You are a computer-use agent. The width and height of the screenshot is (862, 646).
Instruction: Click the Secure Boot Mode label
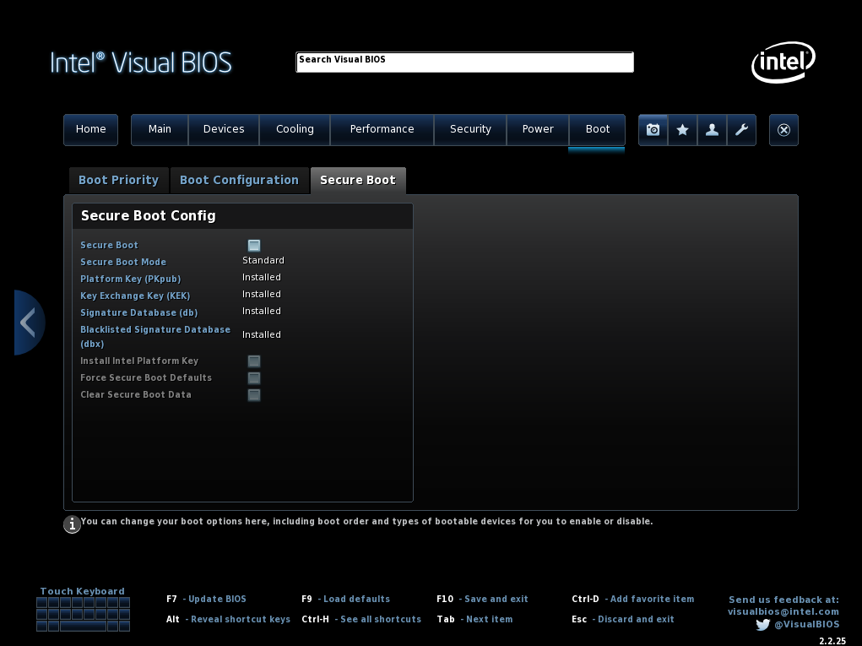(x=123, y=263)
